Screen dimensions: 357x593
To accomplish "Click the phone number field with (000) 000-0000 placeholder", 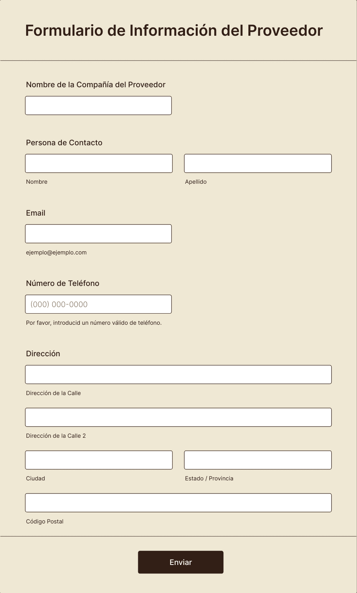I will tap(98, 304).
